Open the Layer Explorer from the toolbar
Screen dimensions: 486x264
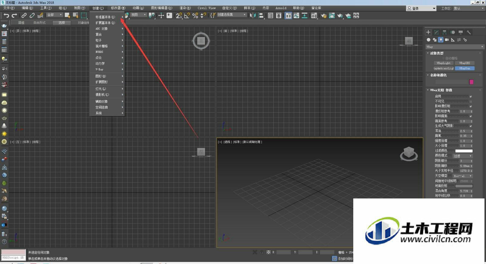(279, 15)
